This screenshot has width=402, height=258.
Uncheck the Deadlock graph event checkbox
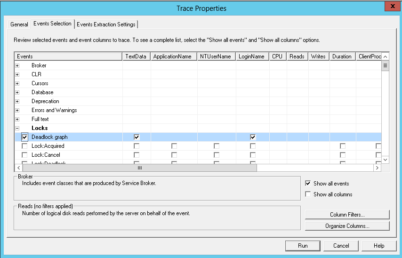pos(25,137)
